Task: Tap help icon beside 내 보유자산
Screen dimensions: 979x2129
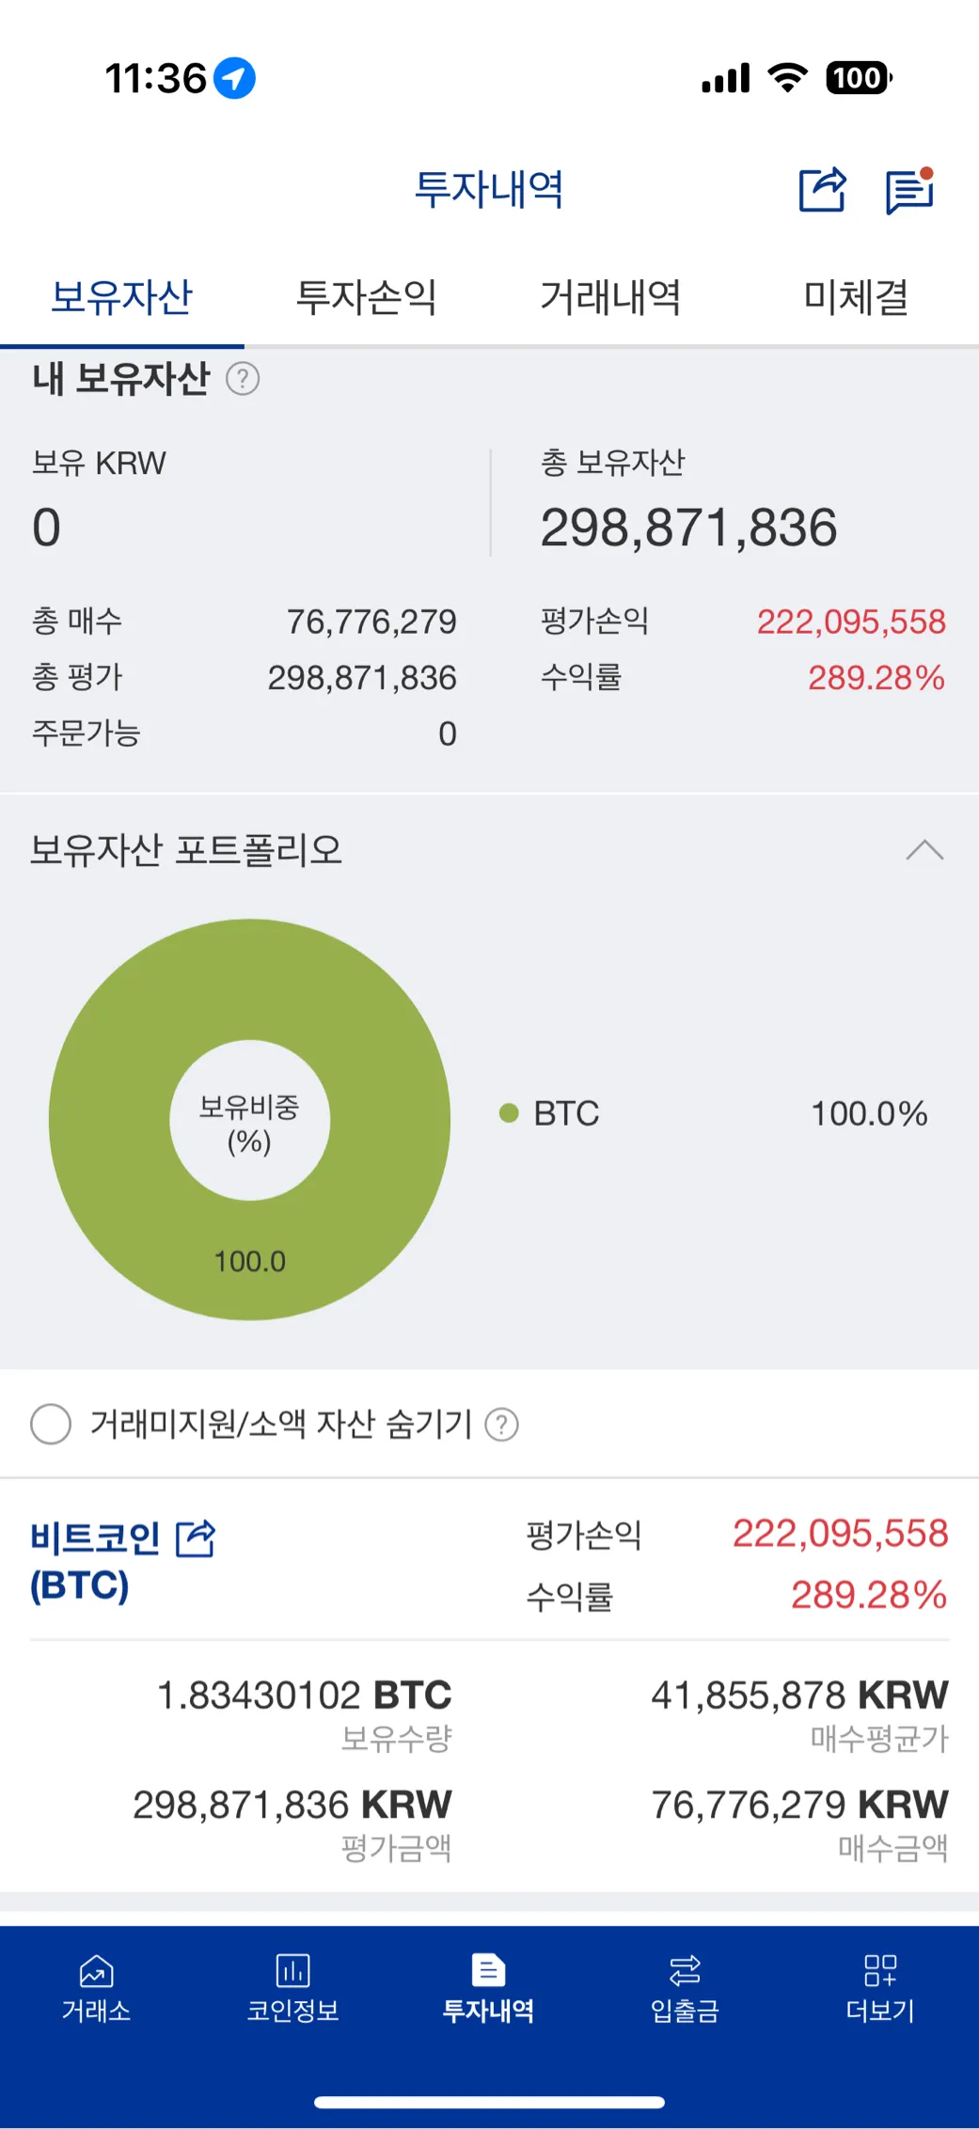Action: (x=243, y=379)
